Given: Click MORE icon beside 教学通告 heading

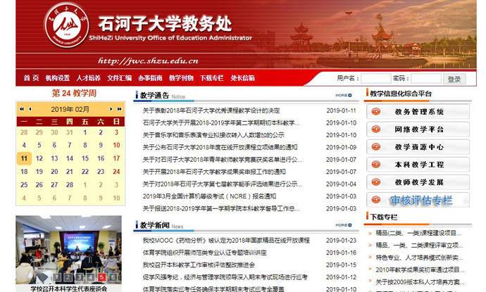Looking at the screenshot, I should (x=343, y=95).
